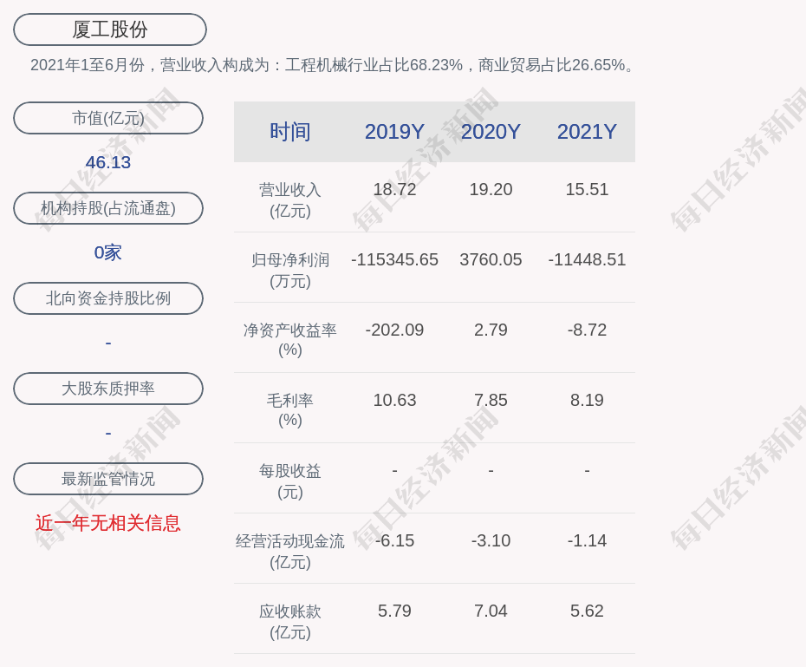Click the 厦工股份 company name pill
The width and height of the screenshot is (806, 667).
[110, 29]
